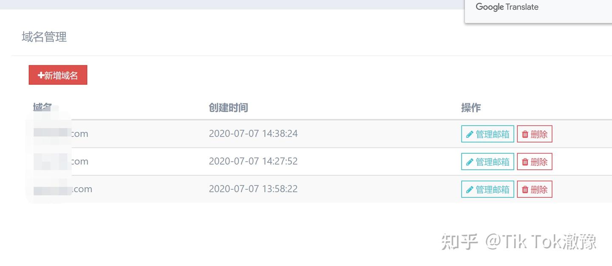Click the Google Translate logo popup
This screenshot has width=612, height=266.
click(x=507, y=7)
